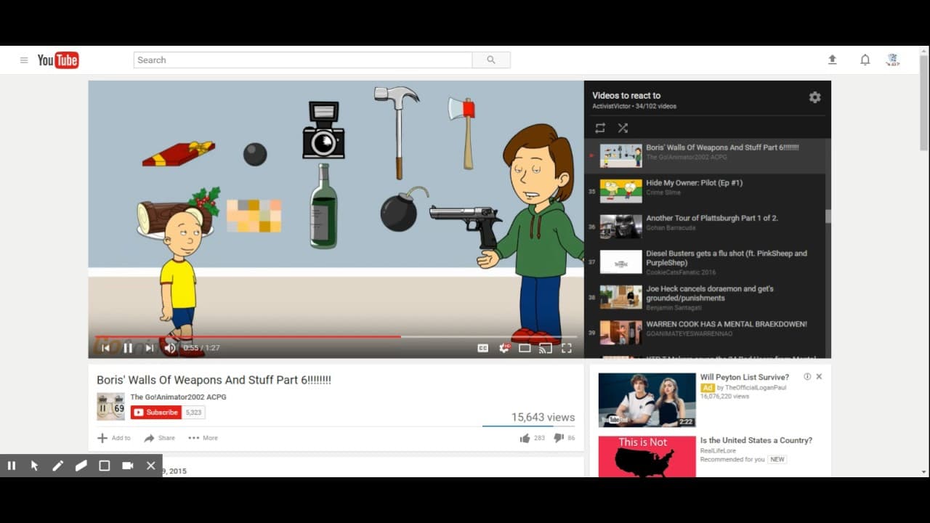Viewport: 930px width, 523px height.
Task: Skip to previous video in player
Action: [105, 348]
